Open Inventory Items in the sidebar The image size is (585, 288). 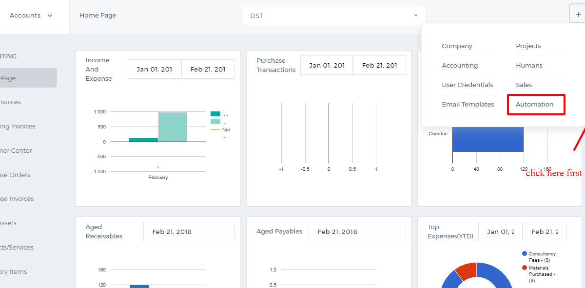[x=14, y=272]
